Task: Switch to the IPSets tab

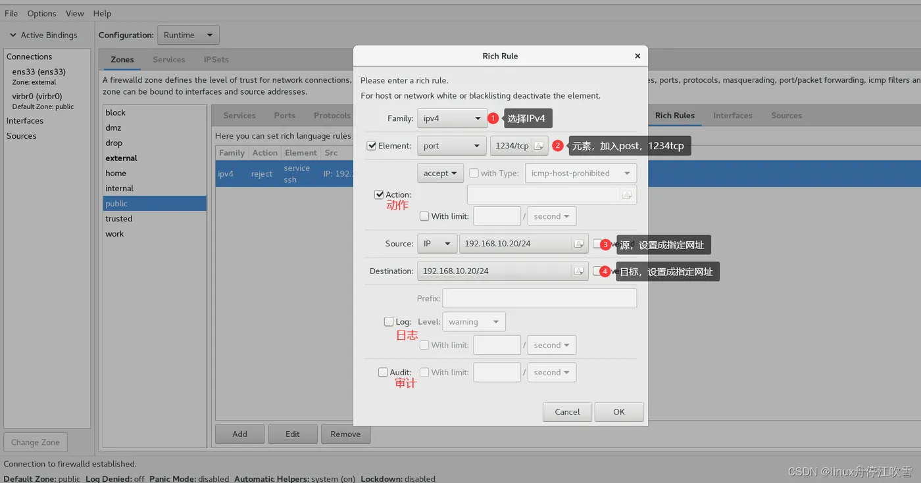Action: [216, 59]
